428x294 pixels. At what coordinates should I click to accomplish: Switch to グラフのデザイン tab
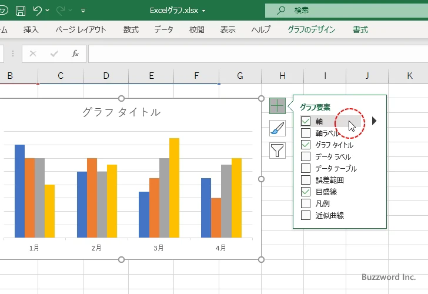pyautogui.click(x=312, y=29)
